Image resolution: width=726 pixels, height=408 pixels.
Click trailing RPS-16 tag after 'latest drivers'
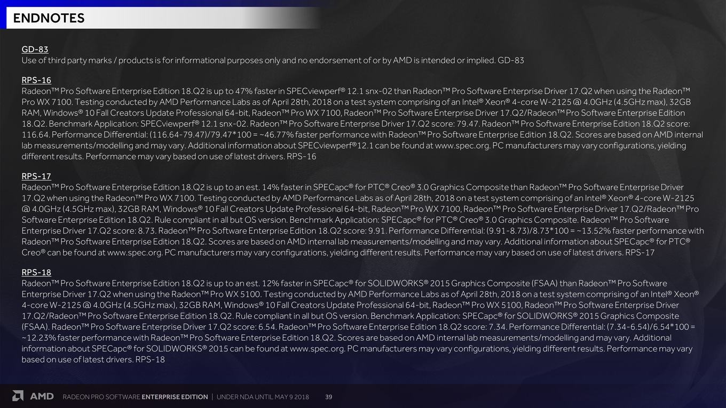pyautogui.click(x=302, y=156)
